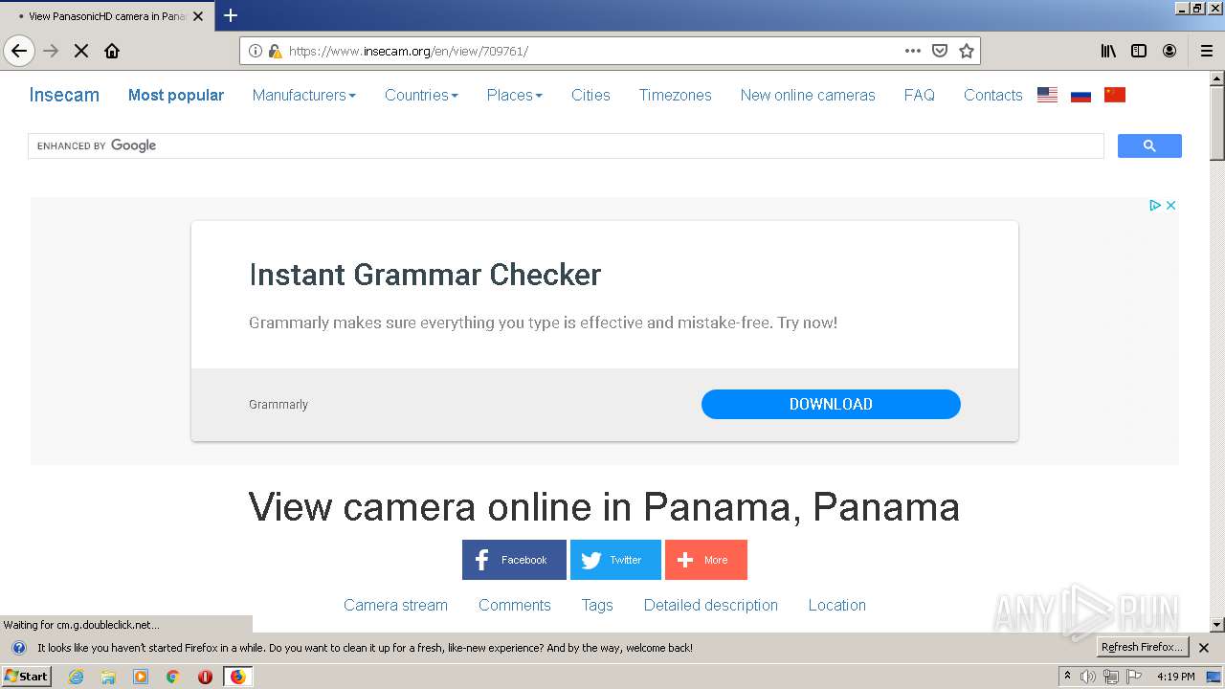Image resolution: width=1225 pixels, height=689 pixels.
Task: Select the Firefox taskbar button
Action: (x=238, y=677)
